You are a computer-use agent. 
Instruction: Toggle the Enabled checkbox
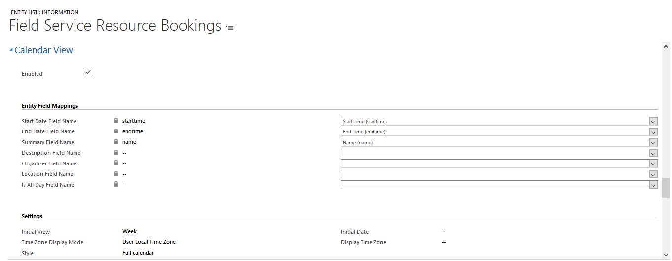click(x=88, y=72)
